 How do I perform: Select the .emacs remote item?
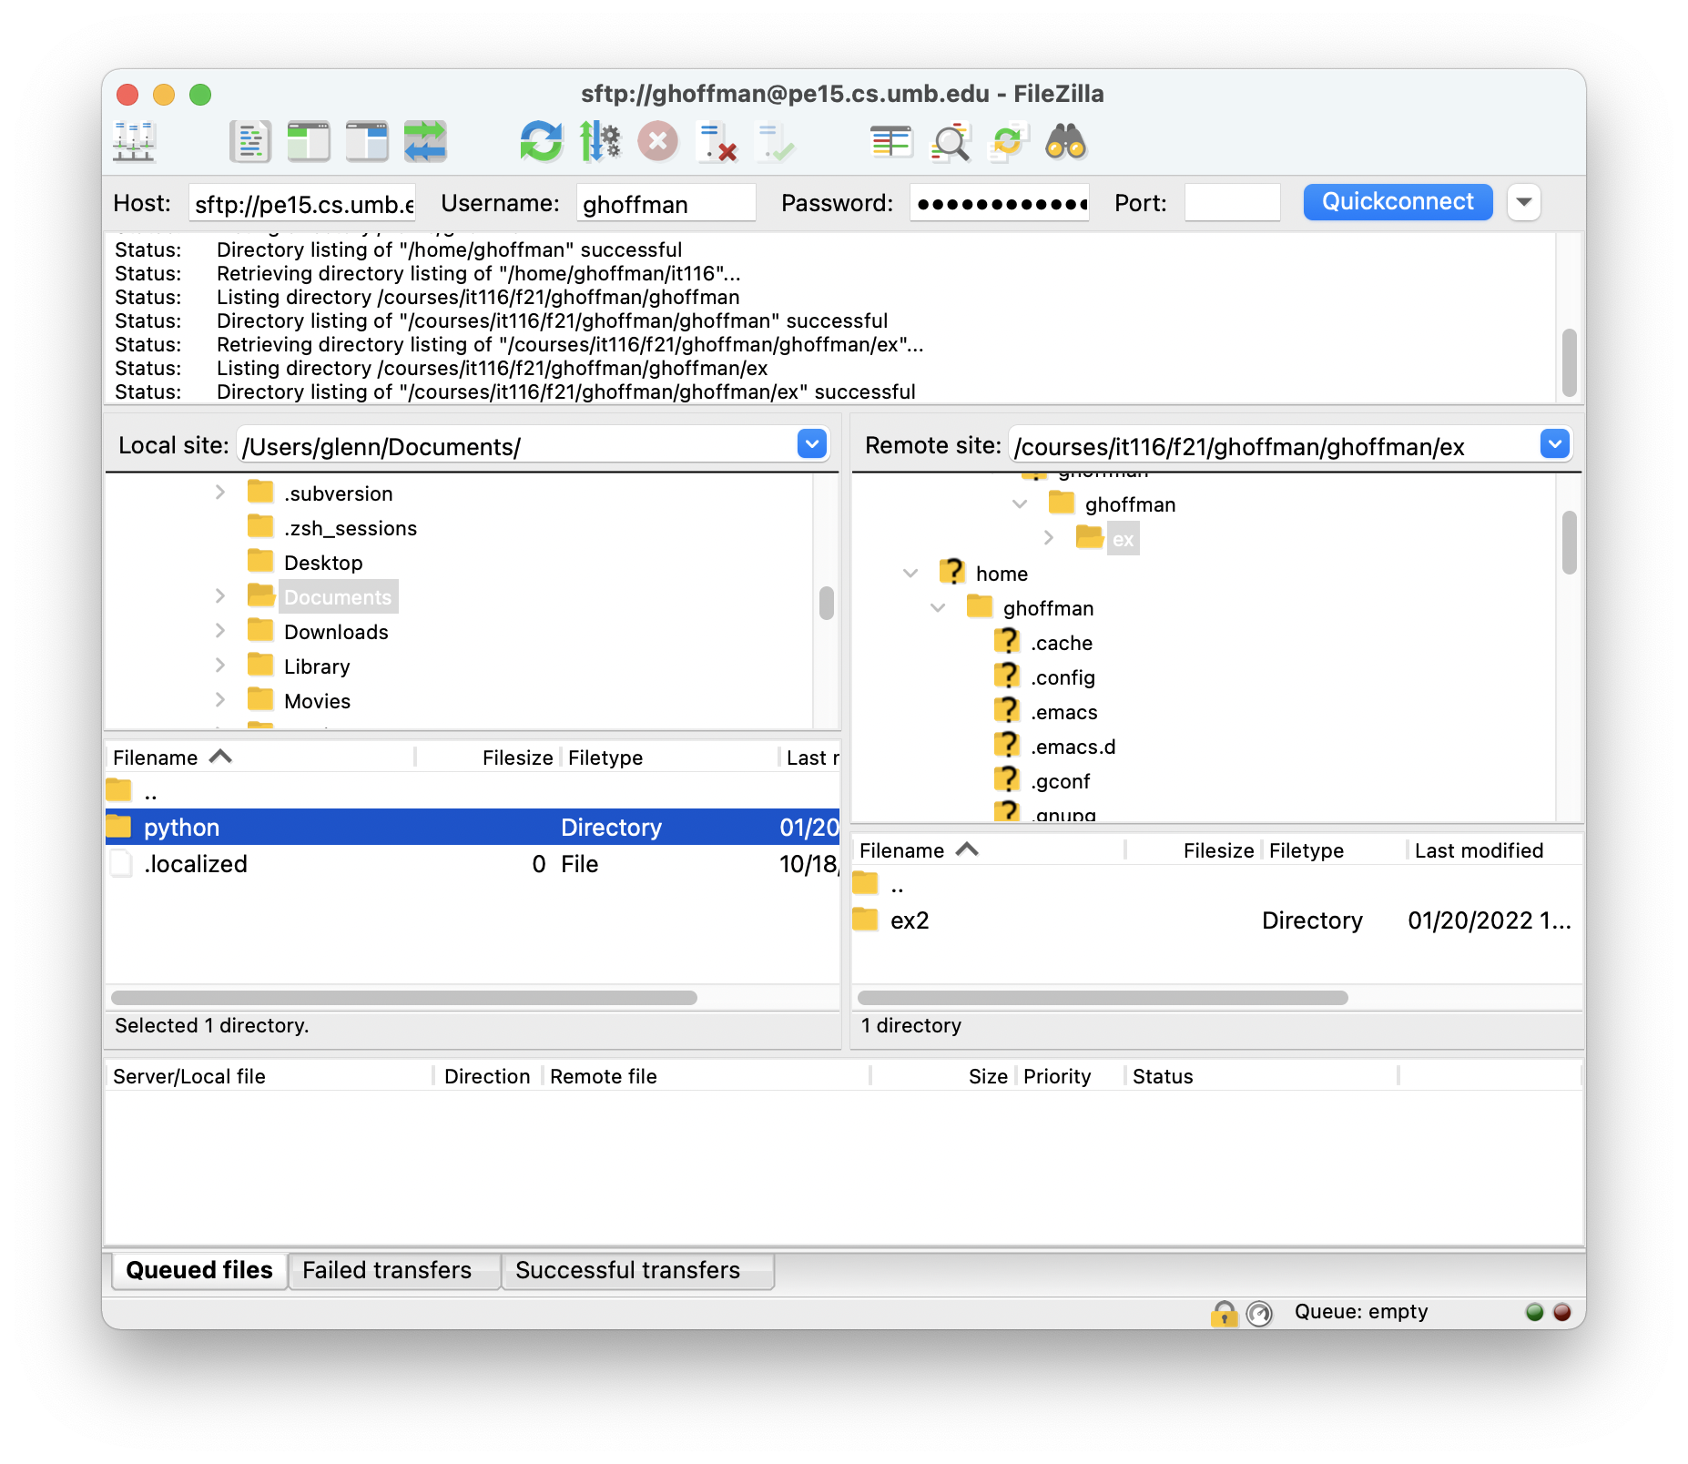(1063, 712)
